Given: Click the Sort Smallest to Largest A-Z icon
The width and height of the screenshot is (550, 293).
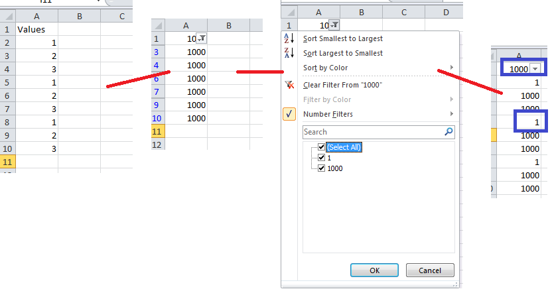Looking at the screenshot, I should pos(289,38).
